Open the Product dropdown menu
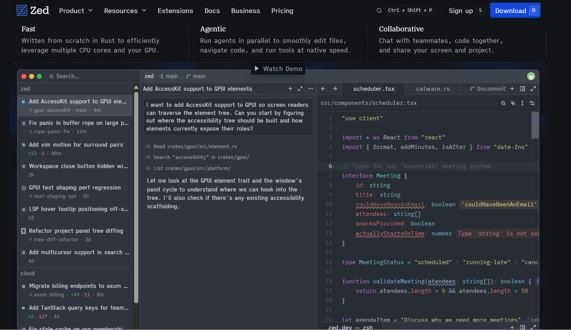Screen dimensions: 571x330 pos(76,11)
